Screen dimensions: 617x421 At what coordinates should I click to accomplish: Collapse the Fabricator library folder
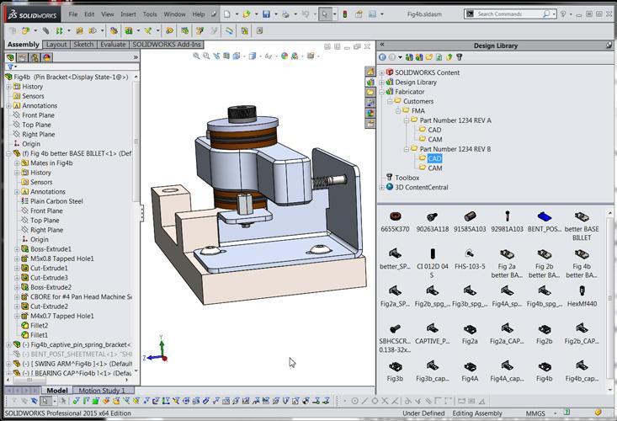381,92
